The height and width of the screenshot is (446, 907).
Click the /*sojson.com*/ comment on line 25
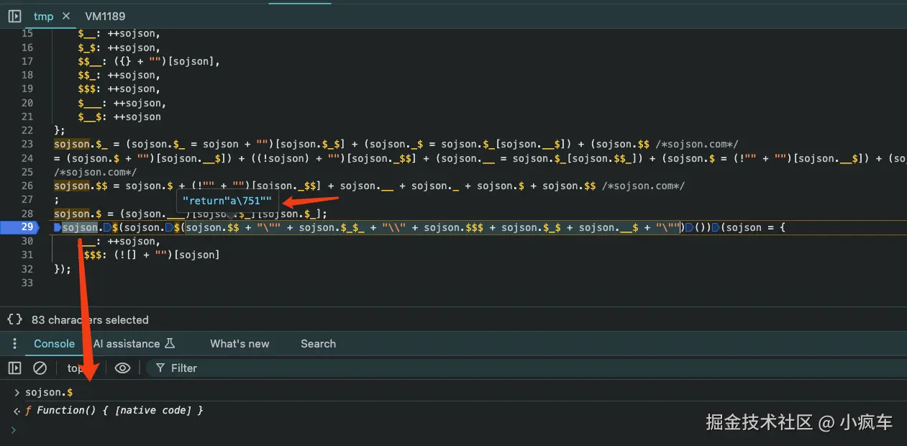click(95, 172)
